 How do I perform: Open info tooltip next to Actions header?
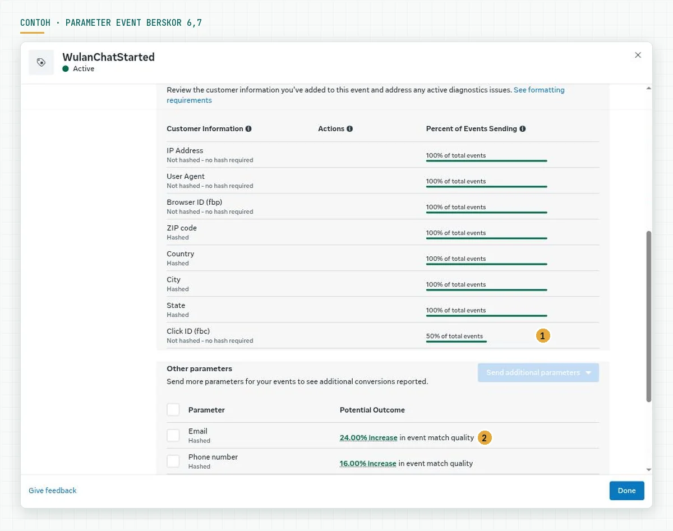coord(349,128)
